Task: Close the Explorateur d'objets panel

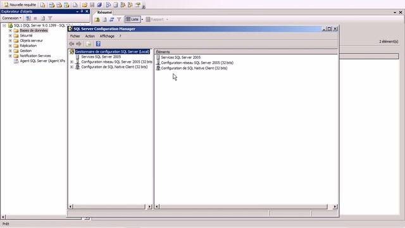Action: tap(87, 11)
